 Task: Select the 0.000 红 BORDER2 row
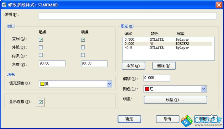[x=168, y=44]
